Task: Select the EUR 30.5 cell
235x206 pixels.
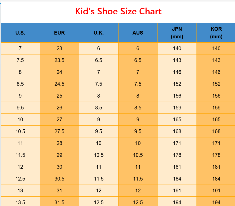Action: [60, 179]
